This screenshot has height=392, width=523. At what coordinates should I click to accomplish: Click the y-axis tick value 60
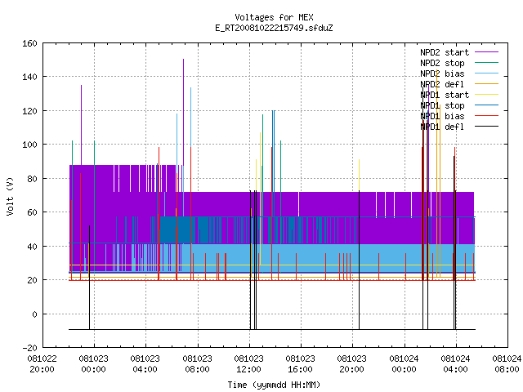click(32, 212)
